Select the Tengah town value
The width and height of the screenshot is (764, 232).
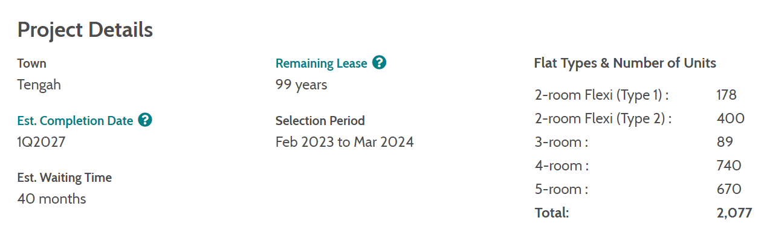39,85
